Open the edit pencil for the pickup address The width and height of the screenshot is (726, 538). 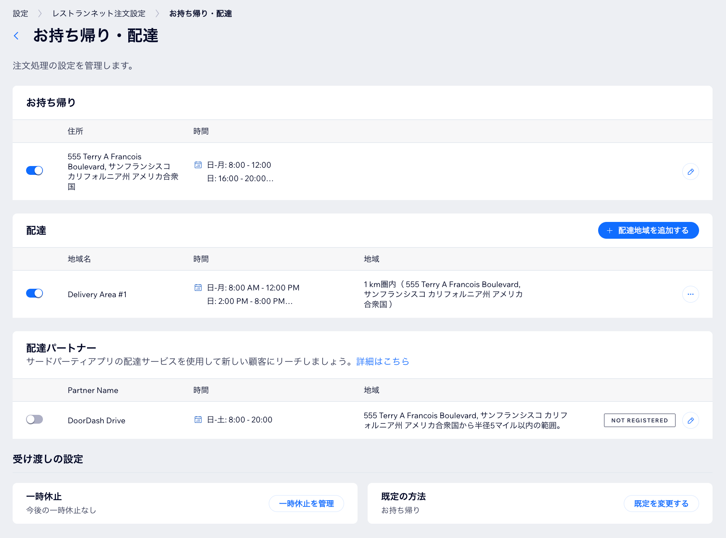[x=690, y=171]
